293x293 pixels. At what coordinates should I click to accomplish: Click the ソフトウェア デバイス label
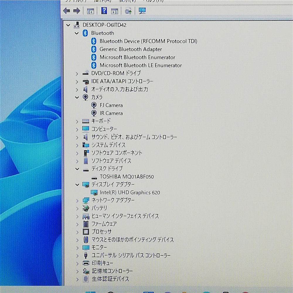point(111,161)
